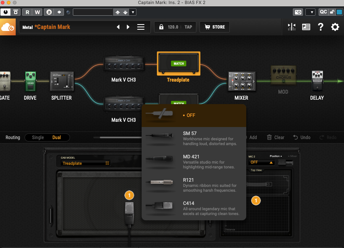Switch routing to Dual
The width and height of the screenshot is (344, 248).
[x=57, y=137]
